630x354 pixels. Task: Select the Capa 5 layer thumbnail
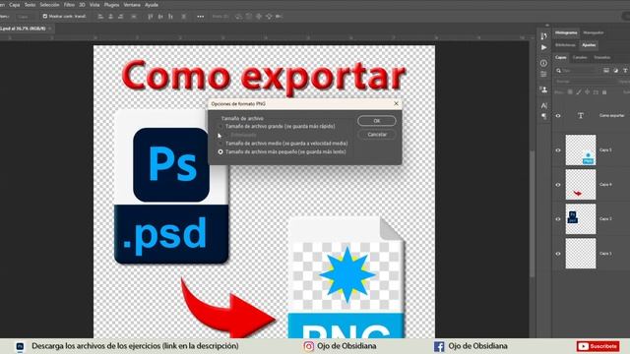[x=581, y=150]
